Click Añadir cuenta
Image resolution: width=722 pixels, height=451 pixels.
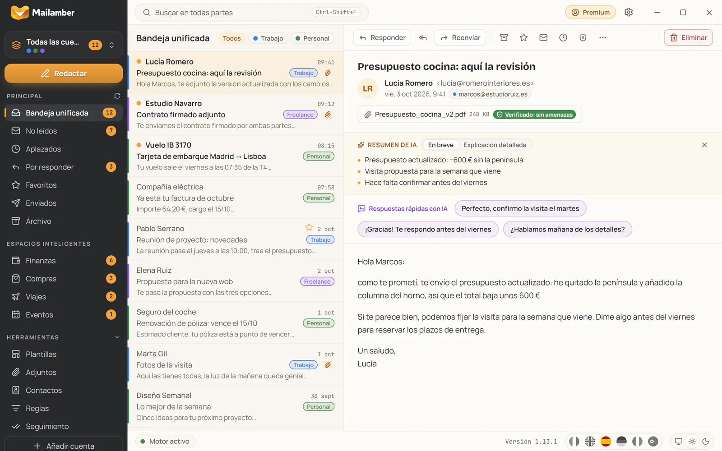(x=64, y=446)
